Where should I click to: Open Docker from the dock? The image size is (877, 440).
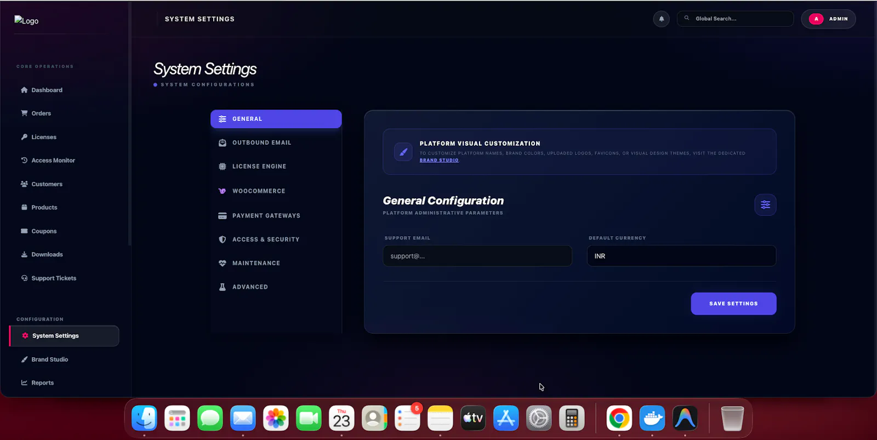tap(652, 419)
